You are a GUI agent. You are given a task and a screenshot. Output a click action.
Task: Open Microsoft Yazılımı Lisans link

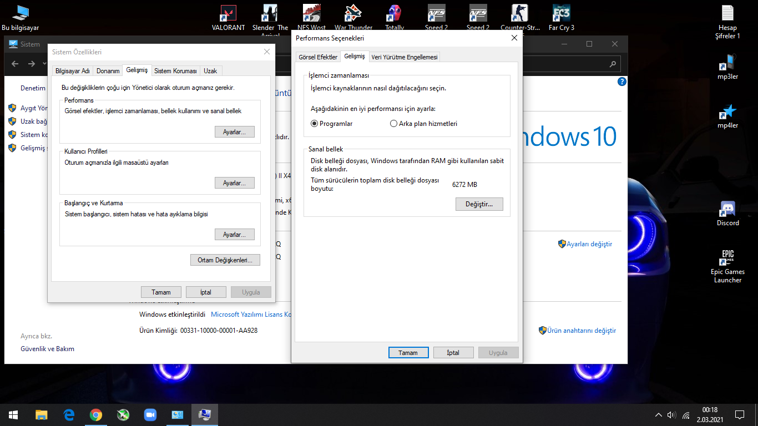coord(251,315)
